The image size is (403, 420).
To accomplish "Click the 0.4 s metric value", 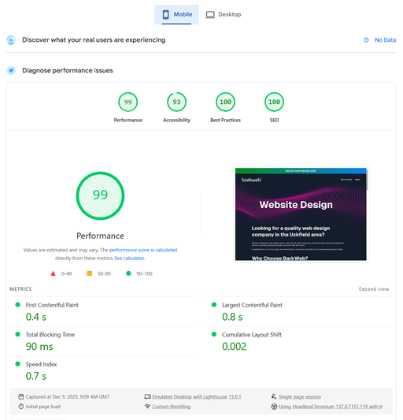I will pyautogui.click(x=36, y=317).
